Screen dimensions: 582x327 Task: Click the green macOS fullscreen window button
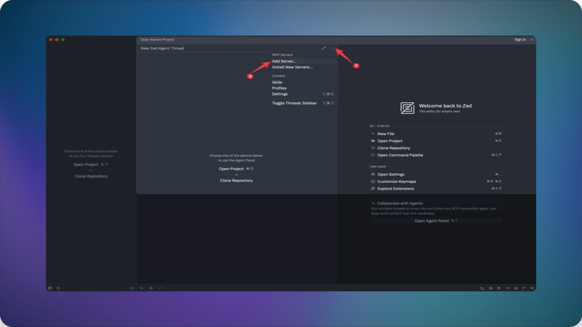63,40
